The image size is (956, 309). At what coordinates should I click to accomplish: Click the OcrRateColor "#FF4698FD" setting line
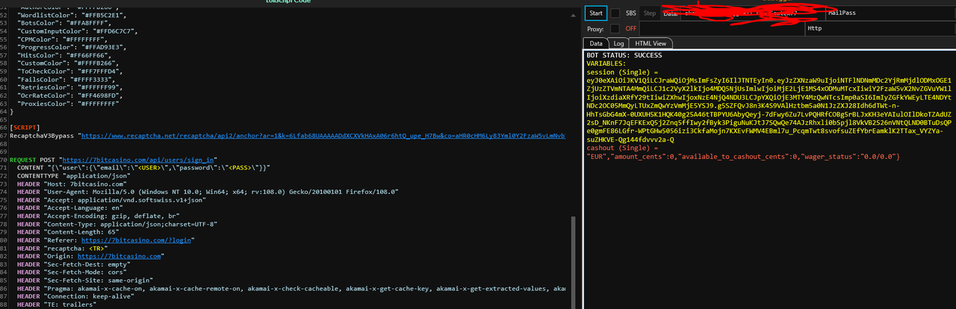click(71, 96)
